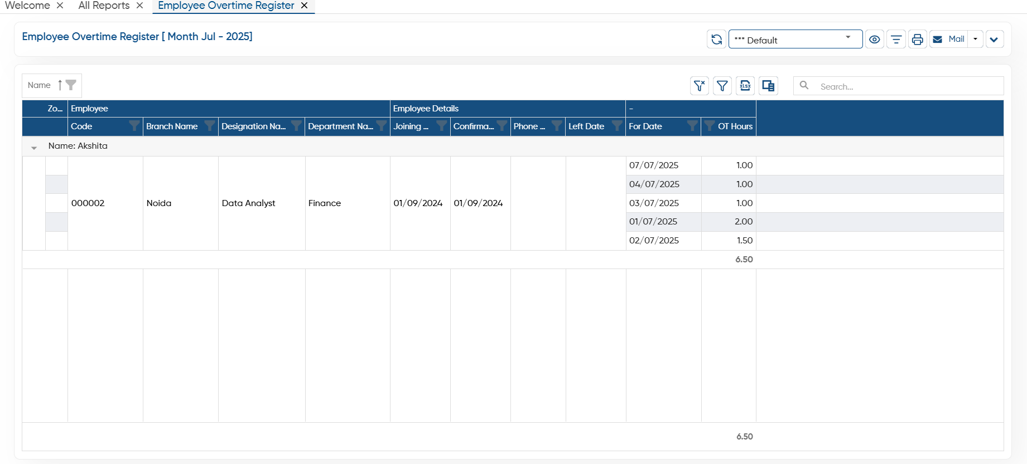Image resolution: width=1027 pixels, height=464 pixels.
Task: Filter the Confirmation date column
Action: pos(502,126)
